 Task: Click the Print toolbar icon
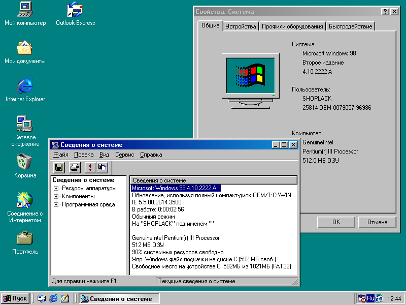75,167
